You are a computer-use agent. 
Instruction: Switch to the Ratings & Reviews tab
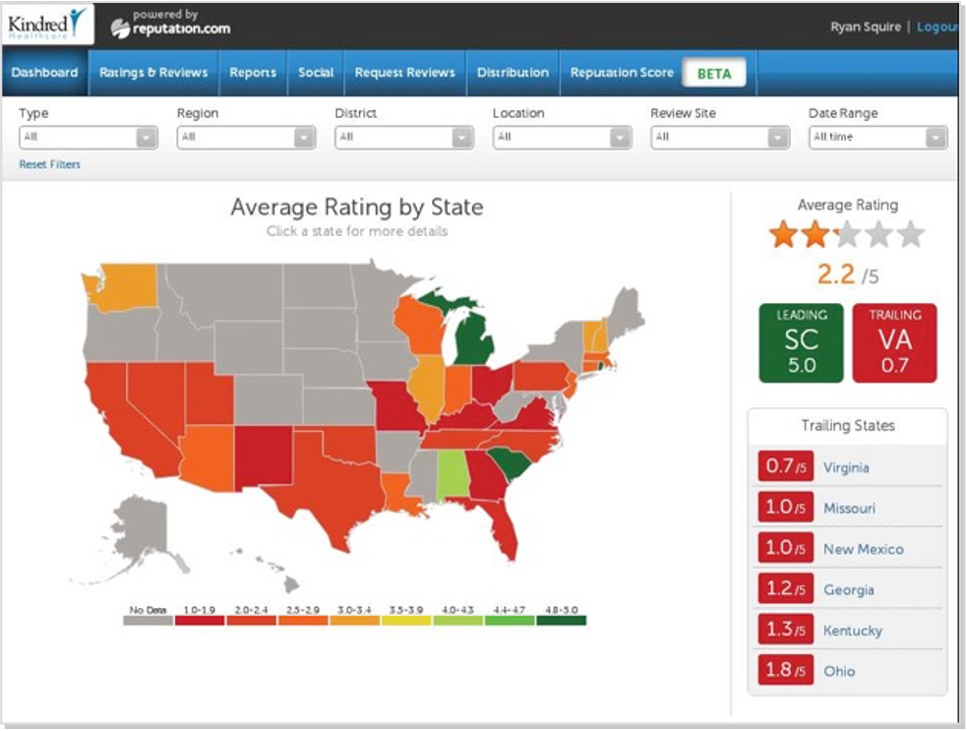[x=153, y=72]
